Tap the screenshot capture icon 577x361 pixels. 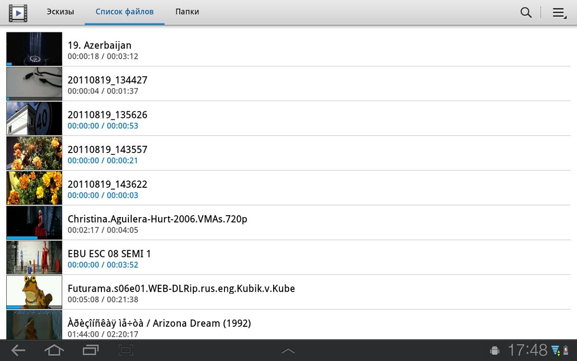click(x=126, y=350)
